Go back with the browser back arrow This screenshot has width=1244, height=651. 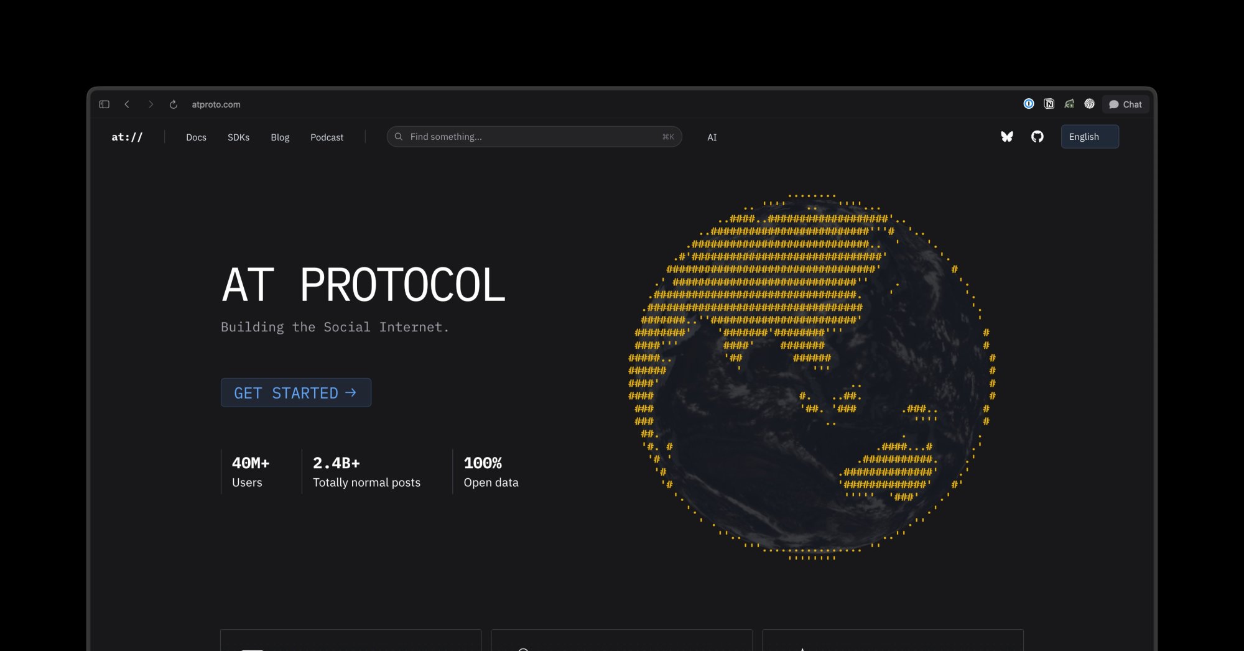[127, 104]
